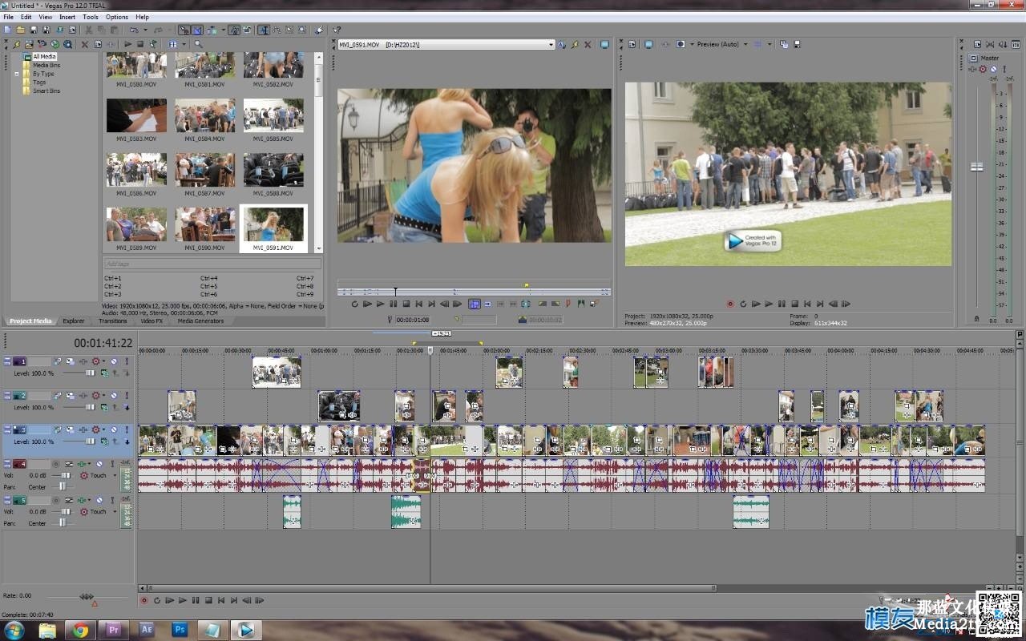Click the Level slider on video track 3
Viewport: 1026px width, 641px height.
(90, 441)
